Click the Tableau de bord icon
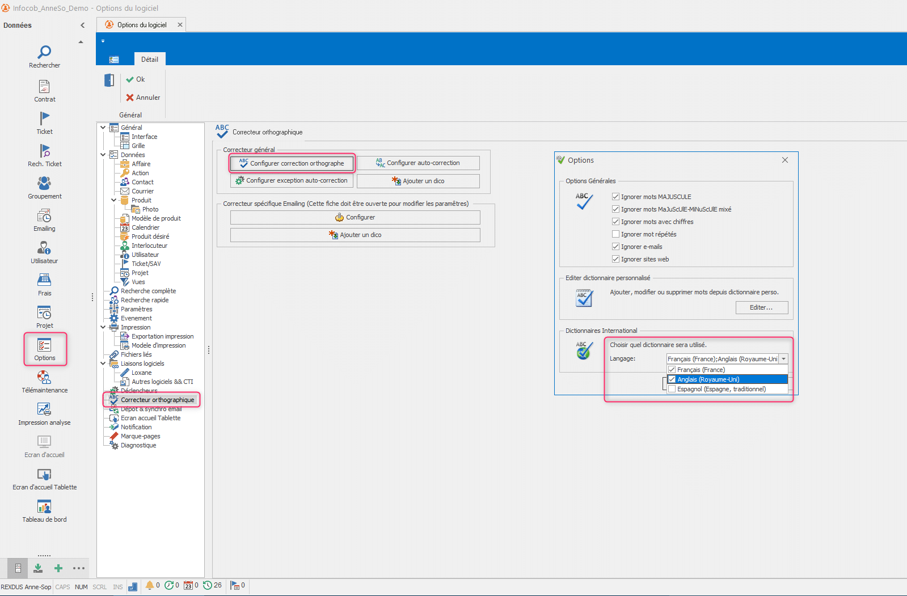 [44, 506]
